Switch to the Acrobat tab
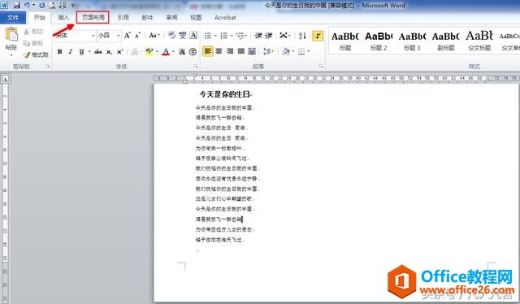The image size is (520, 304). (225, 18)
